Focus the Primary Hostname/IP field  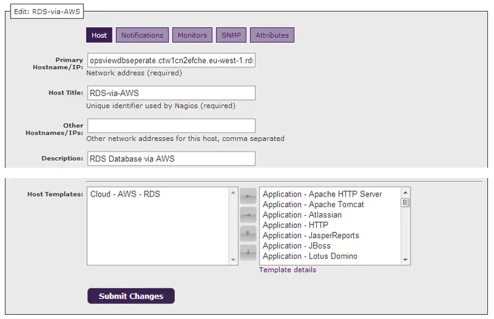[x=171, y=61]
